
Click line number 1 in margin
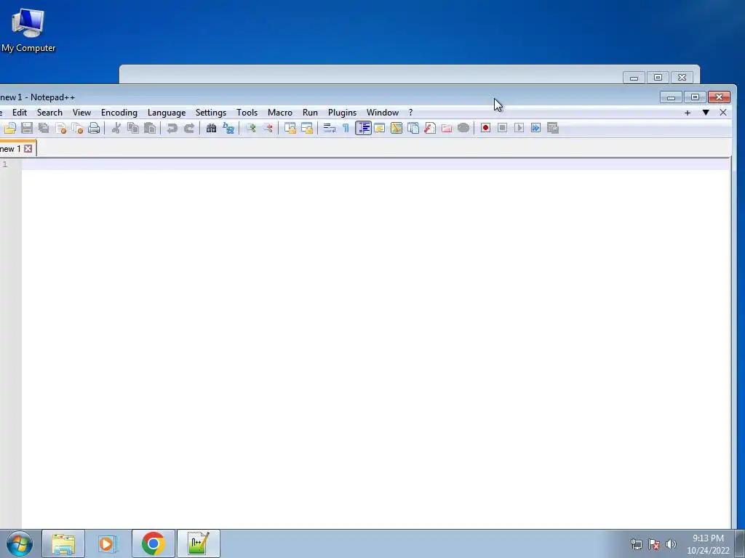coord(5,164)
